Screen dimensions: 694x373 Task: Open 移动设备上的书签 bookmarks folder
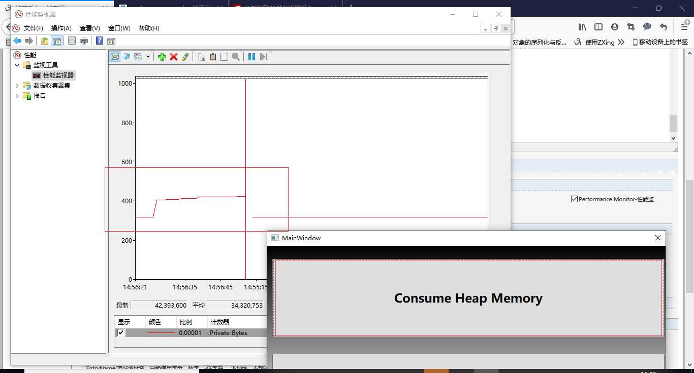tap(660, 43)
